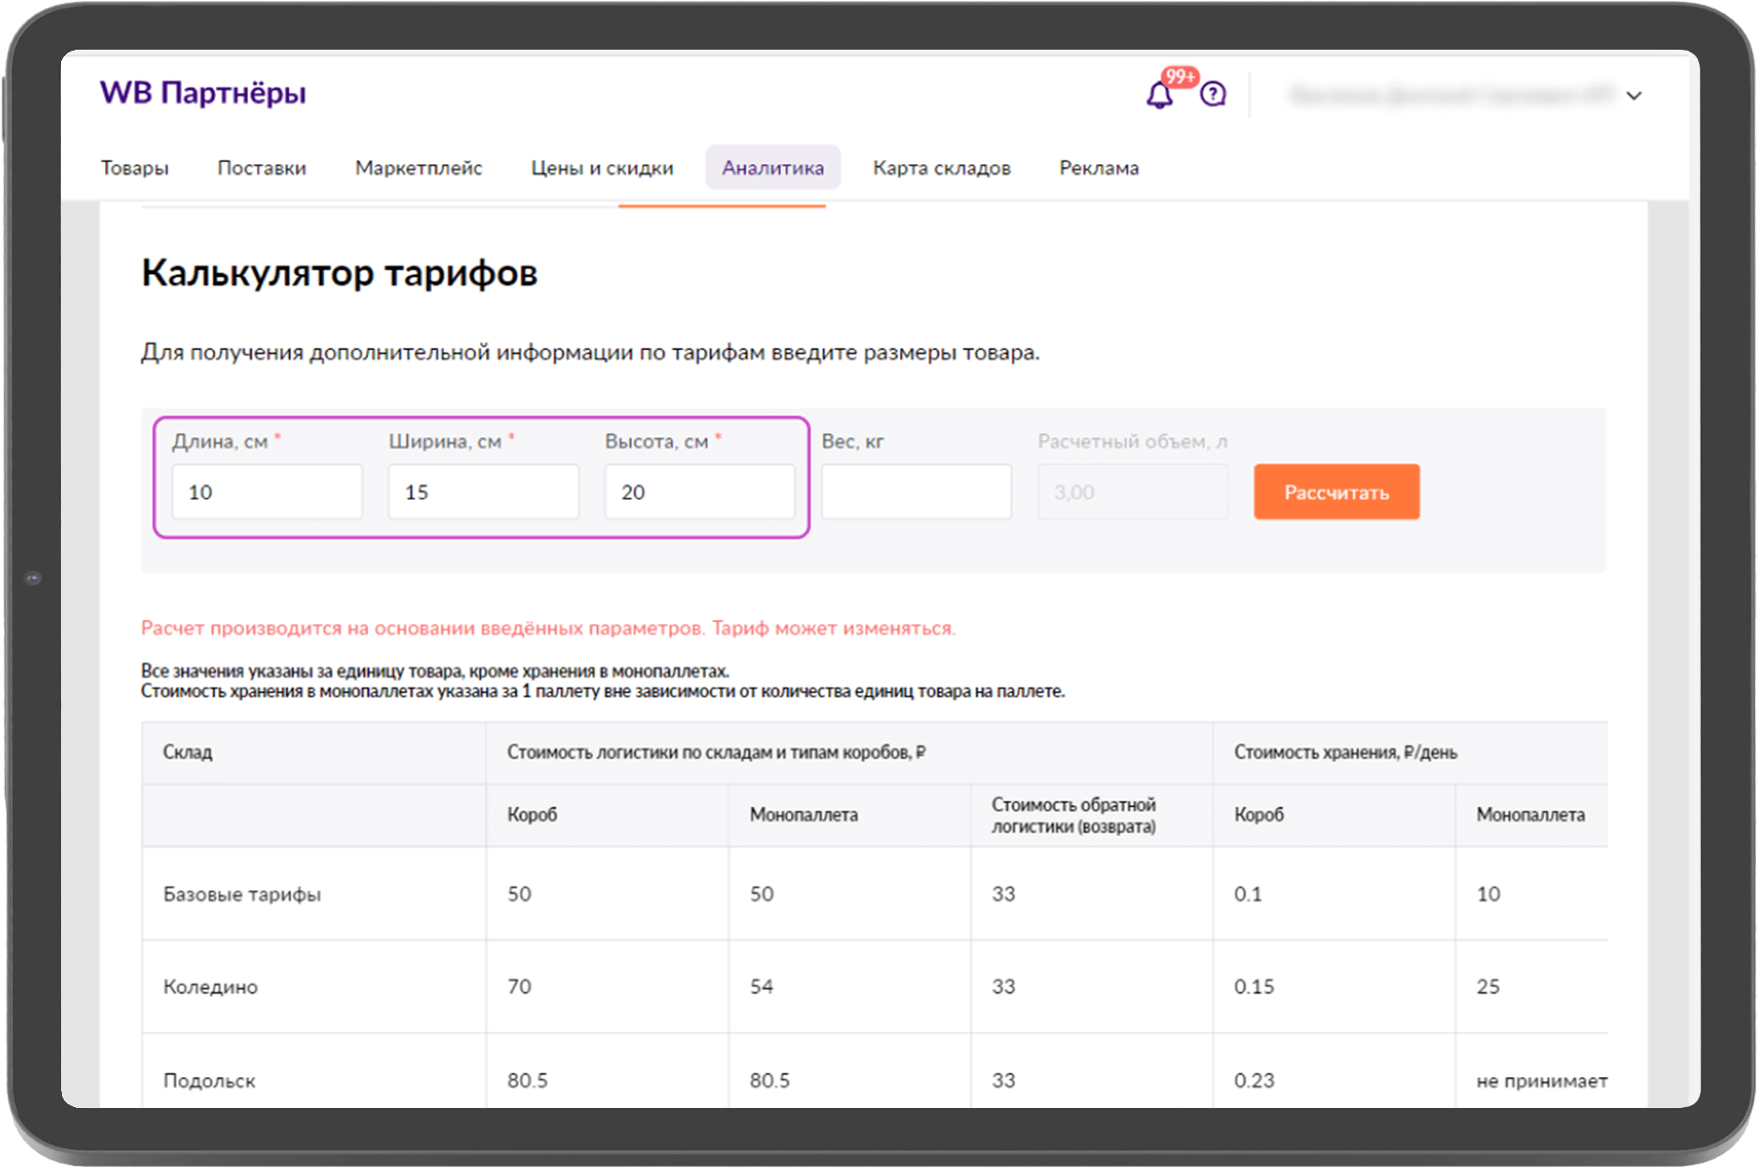Select the Подольск row label
Viewport: 1758px width, 1168px height.
pos(209,1081)
